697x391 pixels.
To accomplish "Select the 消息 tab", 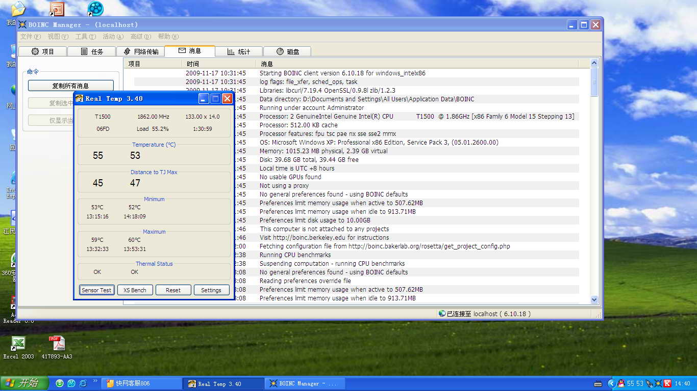I will [189, 50].
